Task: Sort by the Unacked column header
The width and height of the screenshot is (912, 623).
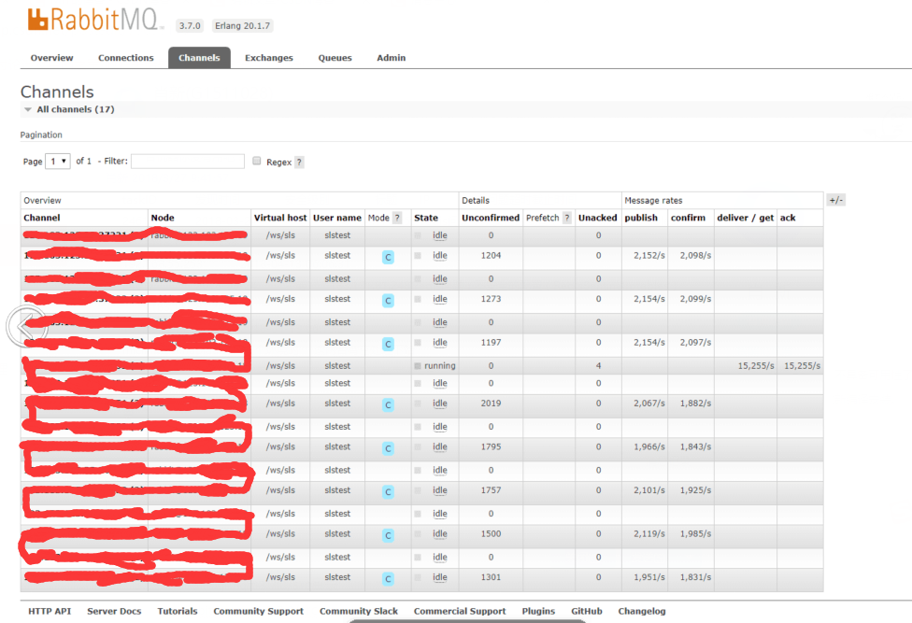Action: pos(597,218)
